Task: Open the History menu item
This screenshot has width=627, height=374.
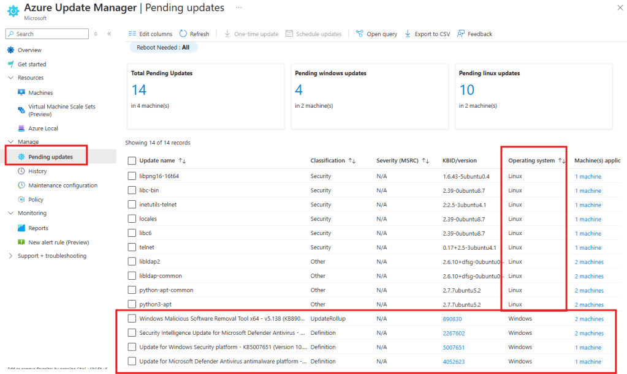Action: click(x=37, y=171)
